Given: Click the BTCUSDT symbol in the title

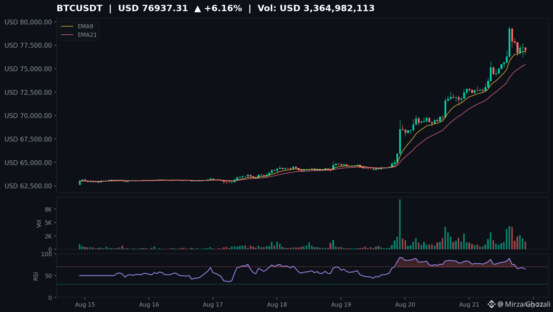Looking at the screenshot, I should [x=80, y=8].
